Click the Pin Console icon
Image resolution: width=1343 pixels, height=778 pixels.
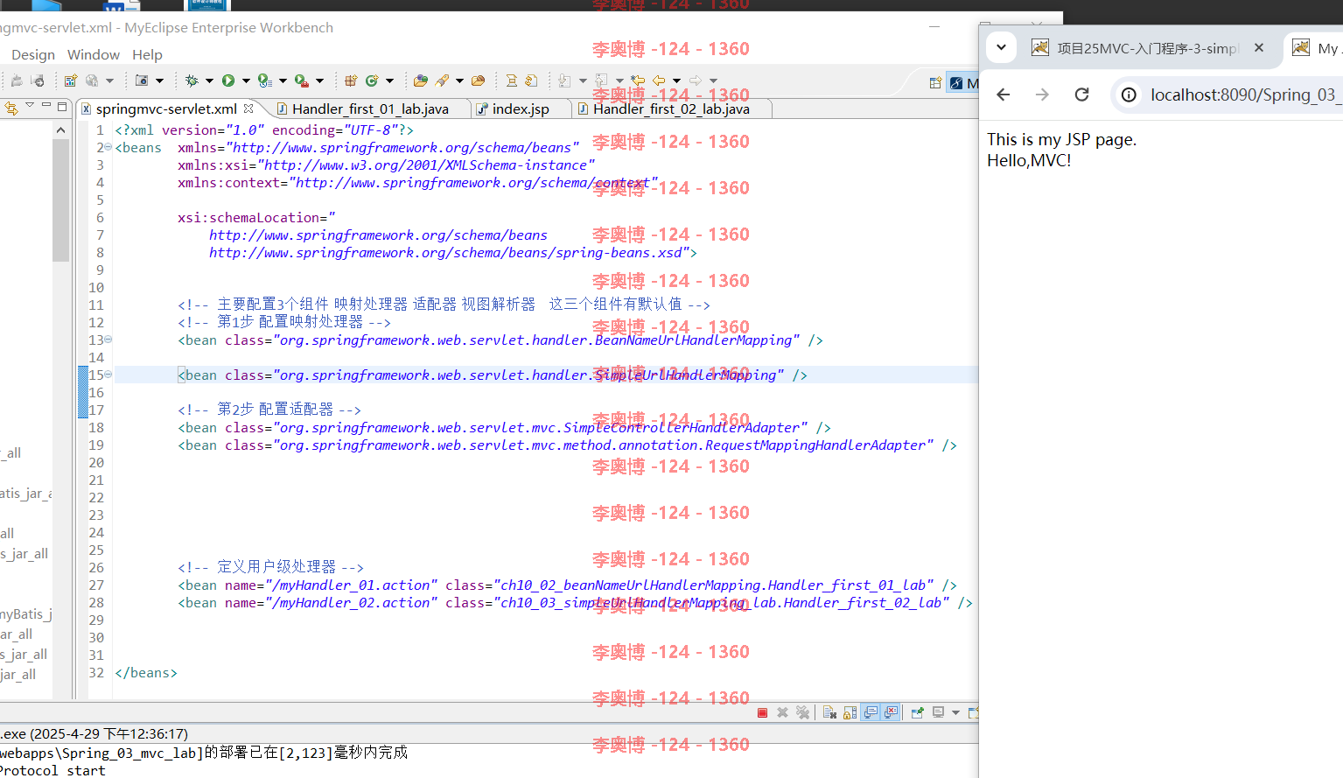pos(917,712)
